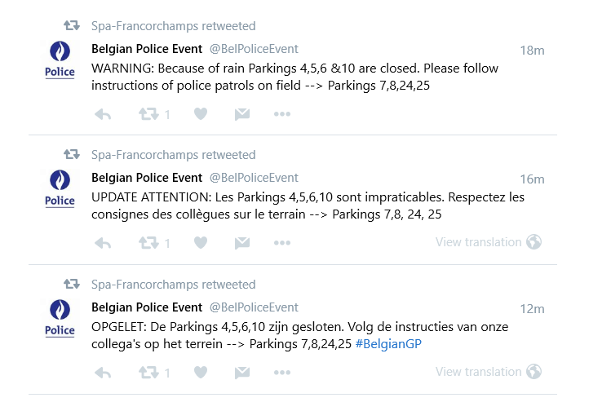611x402 pixels.
Task: Retweet the OPGELET Dutch tweet
Action: pyautogui.click(x=148, y=373)
